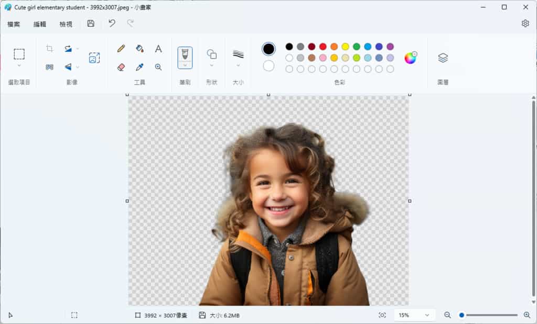Screen dimensions: 537x324
Task: Click the right-middle canvas resize handle
Action: pyautogui.click(x=410, y=201)
